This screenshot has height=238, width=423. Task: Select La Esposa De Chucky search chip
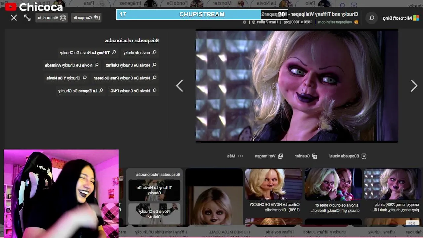click(81, 91)
